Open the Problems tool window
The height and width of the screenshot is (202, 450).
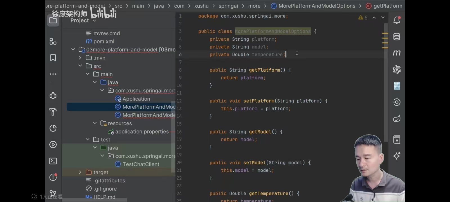click(53, 177)
